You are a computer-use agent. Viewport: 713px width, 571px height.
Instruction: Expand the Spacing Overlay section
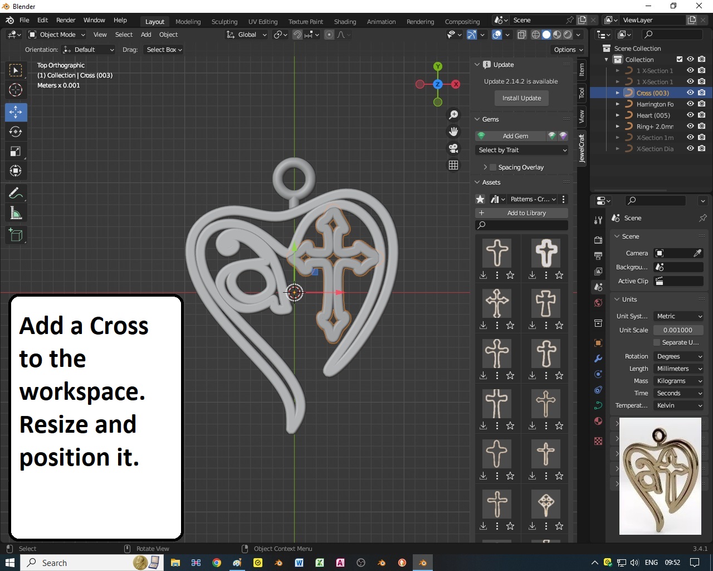(x=485, y=167)
